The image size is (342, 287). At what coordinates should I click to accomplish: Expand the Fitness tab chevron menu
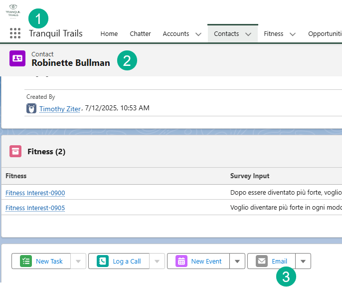(293, 34)
